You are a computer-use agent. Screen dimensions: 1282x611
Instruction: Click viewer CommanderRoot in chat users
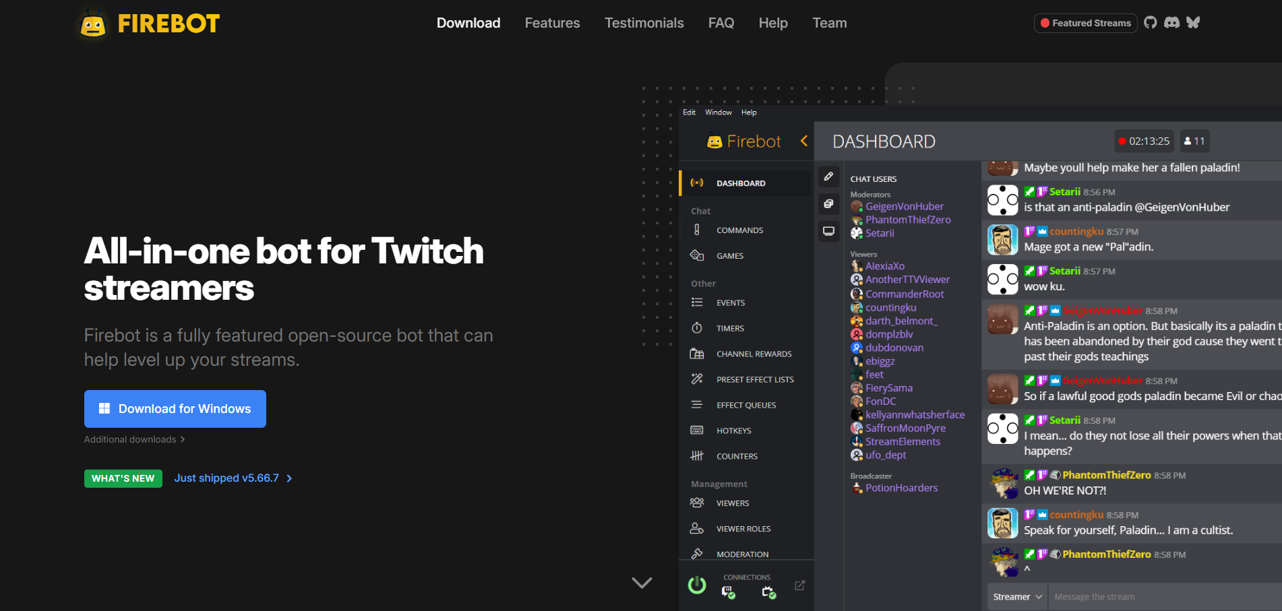click(905, 294)
